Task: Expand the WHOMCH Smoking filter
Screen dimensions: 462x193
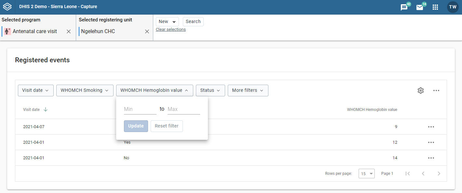Action: click(85, 90)
